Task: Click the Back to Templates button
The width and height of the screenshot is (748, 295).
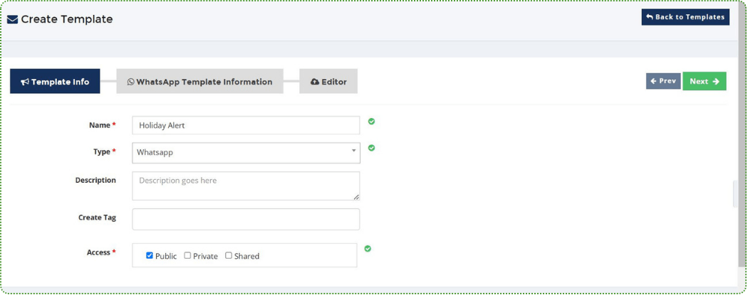Action: 685,16
